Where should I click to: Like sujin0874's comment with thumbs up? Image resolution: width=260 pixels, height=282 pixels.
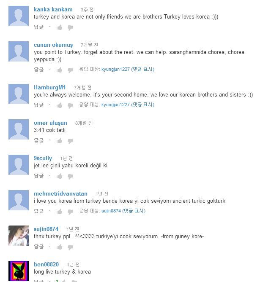(x=59, y=247)
